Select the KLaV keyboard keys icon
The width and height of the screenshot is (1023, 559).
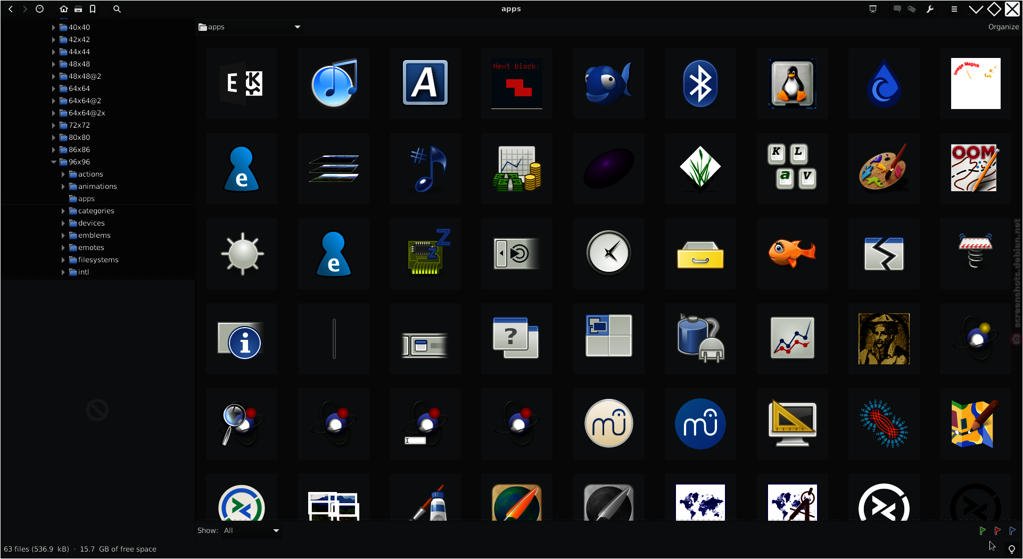coord(792,169)
